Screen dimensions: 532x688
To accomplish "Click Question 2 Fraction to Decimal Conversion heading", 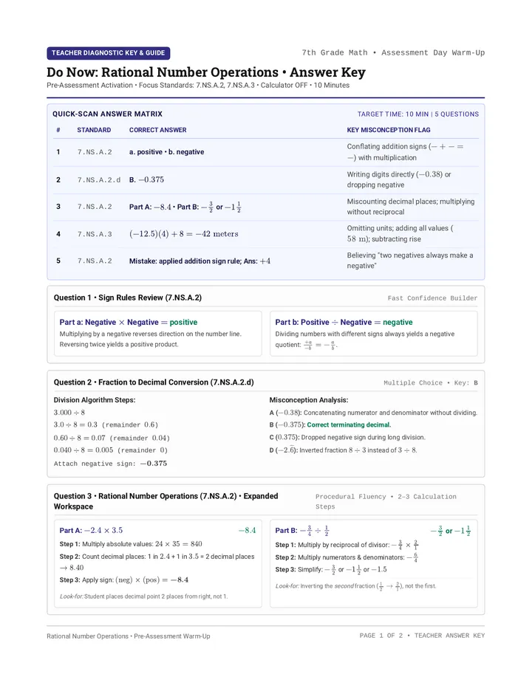I will click(154, 382).
